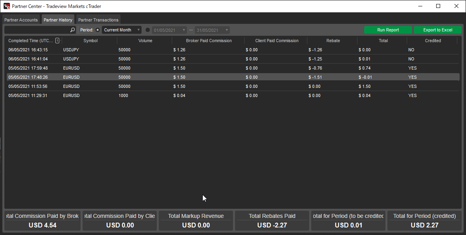Click the Total Rebates Paid summary box
The height and width of the screenshot is (235, 466).
tap(272, 220)
